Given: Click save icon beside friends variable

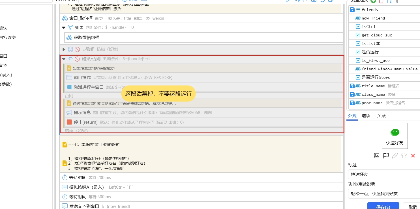Looking at the screenshot, I should point(352,10).
